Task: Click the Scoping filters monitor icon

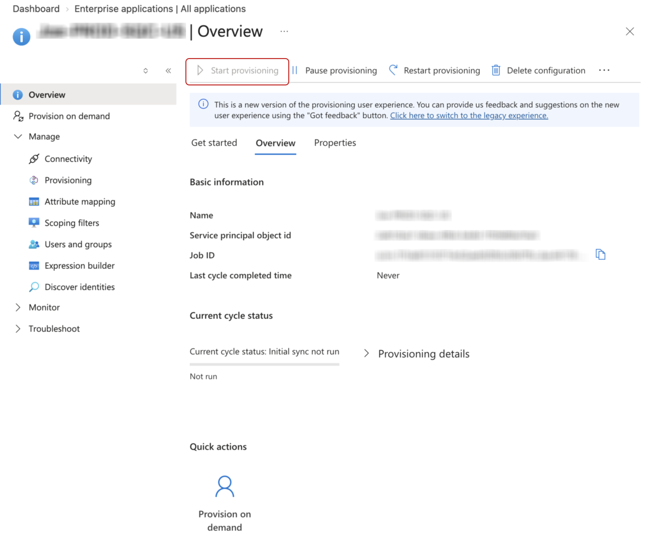Action: pos(34,223)
